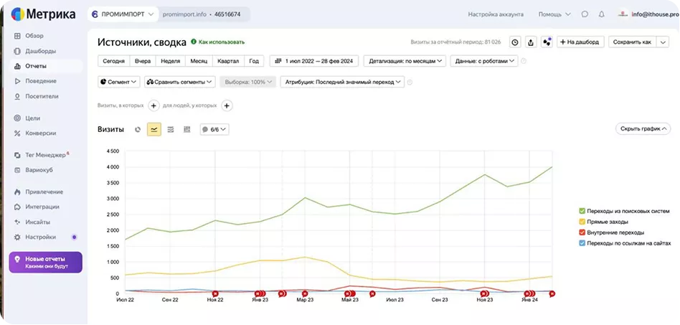Toggle the Внутренние переходы legend checkbox
680x325 pixels.
[x=582, y=232]
